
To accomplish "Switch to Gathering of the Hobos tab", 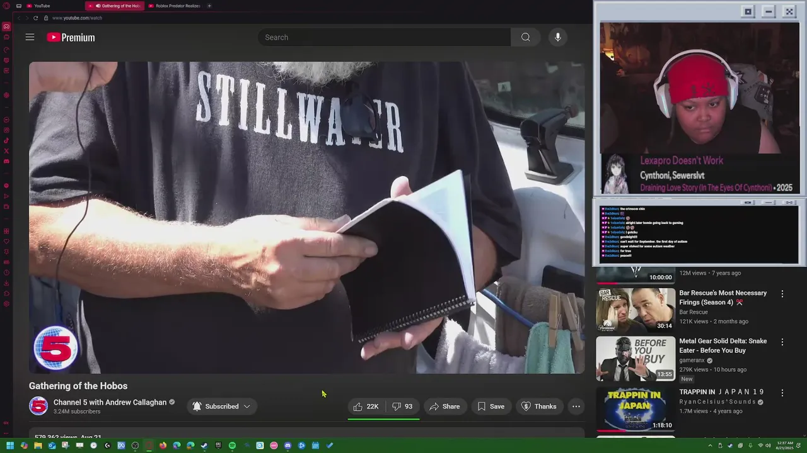I will 115,6.
